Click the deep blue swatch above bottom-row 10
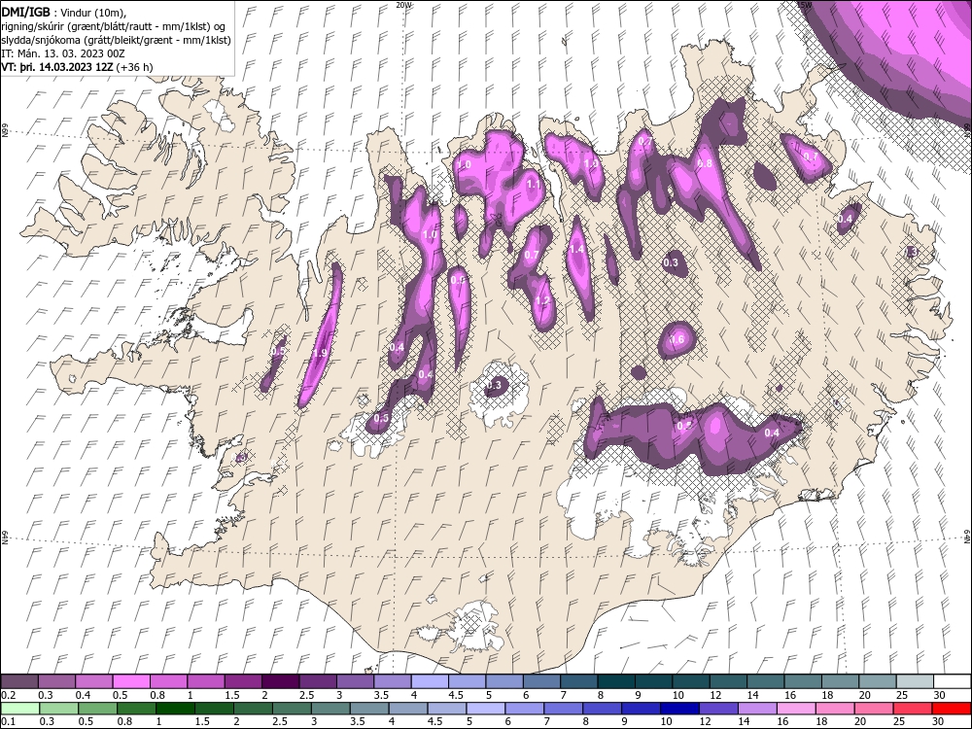The image size is (972, 729). [680, 708]
